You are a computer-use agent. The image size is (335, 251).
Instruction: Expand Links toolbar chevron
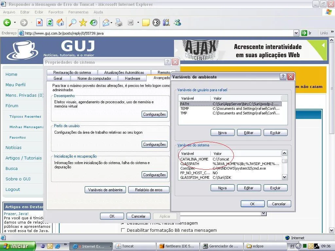coord(332,32)
